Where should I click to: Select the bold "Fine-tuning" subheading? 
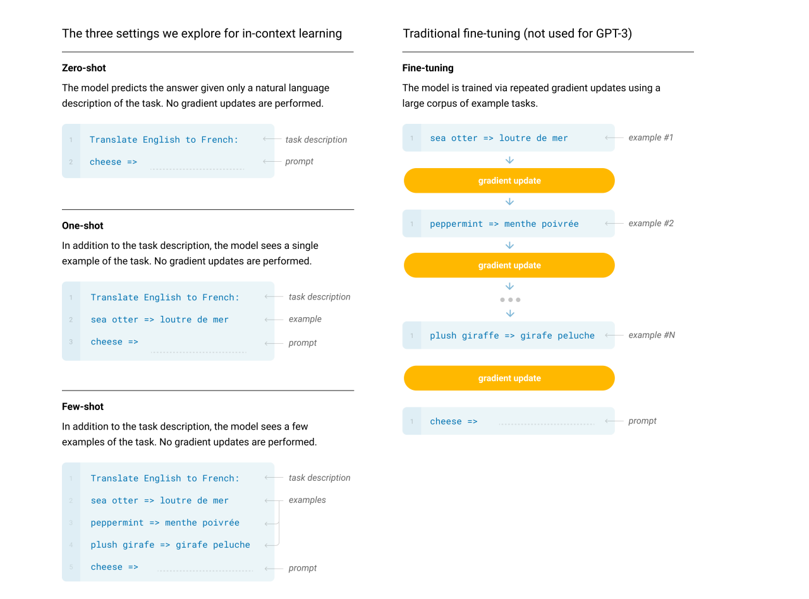pyautogui.click(x=428, y=68)
